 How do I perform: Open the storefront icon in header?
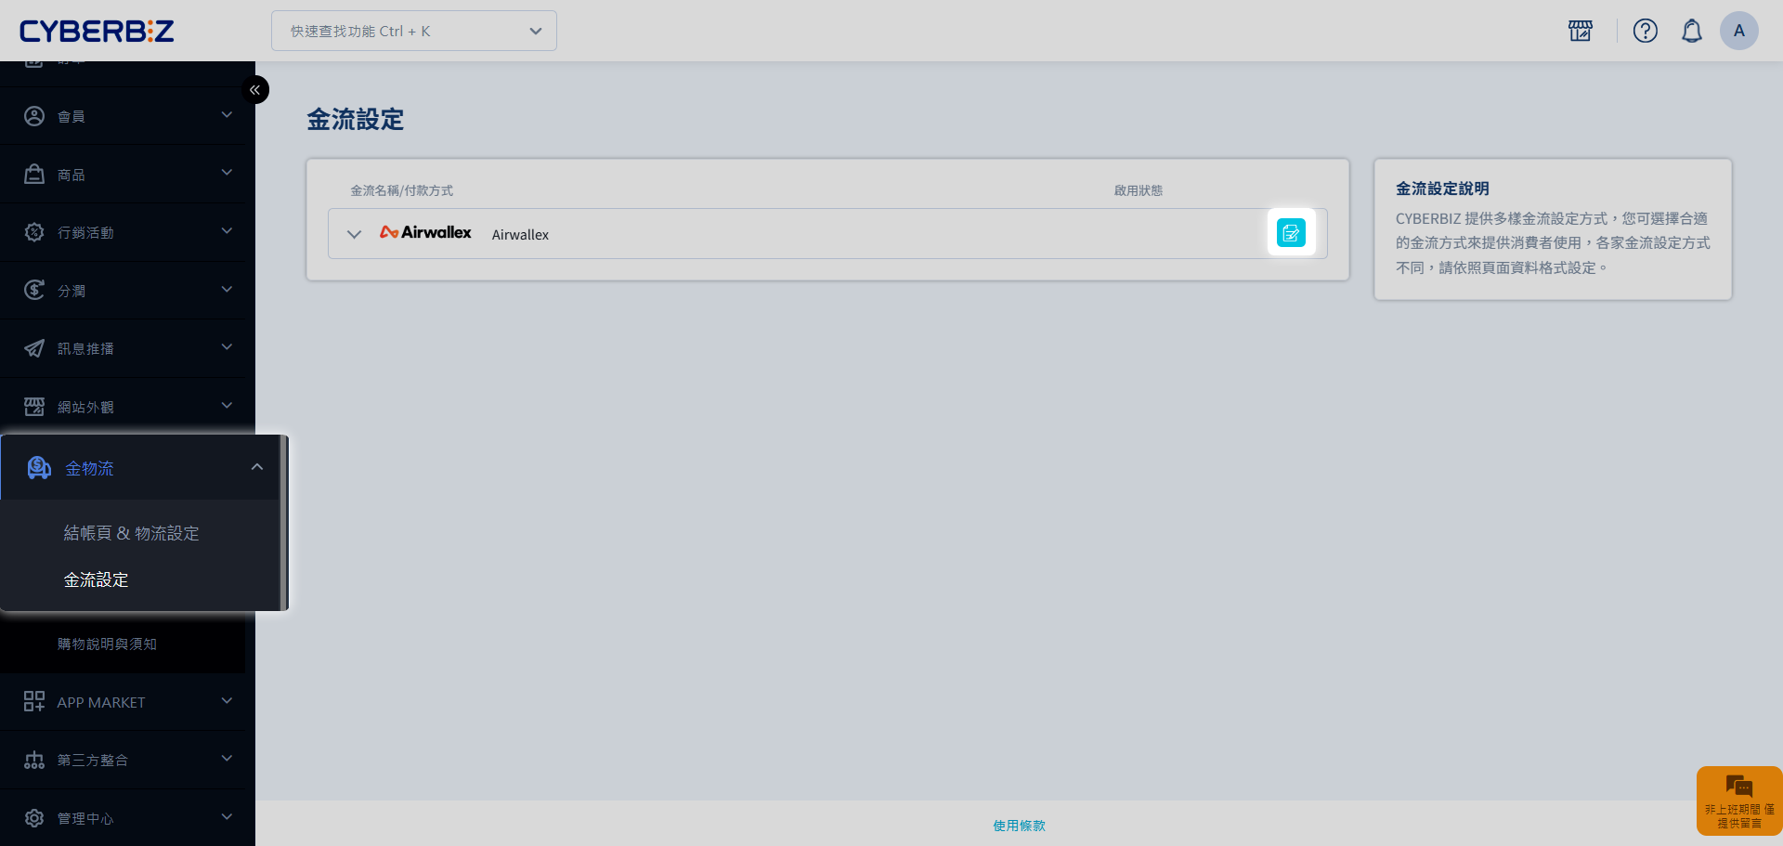[x=1580, y=31]
